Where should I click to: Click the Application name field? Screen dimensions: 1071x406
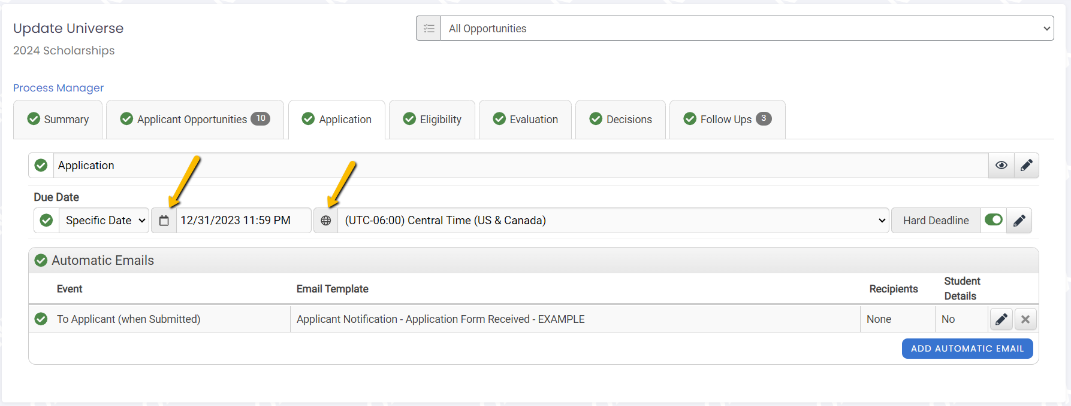[x=521, y=165]
